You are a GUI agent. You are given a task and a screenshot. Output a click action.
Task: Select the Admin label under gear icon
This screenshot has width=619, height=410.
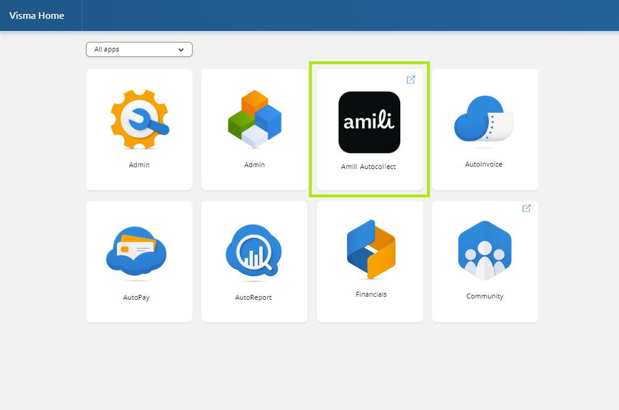click(x=139, y=165)
